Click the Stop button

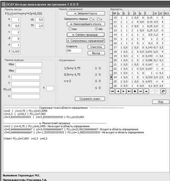pyautogui.click(x=161, y=102)
